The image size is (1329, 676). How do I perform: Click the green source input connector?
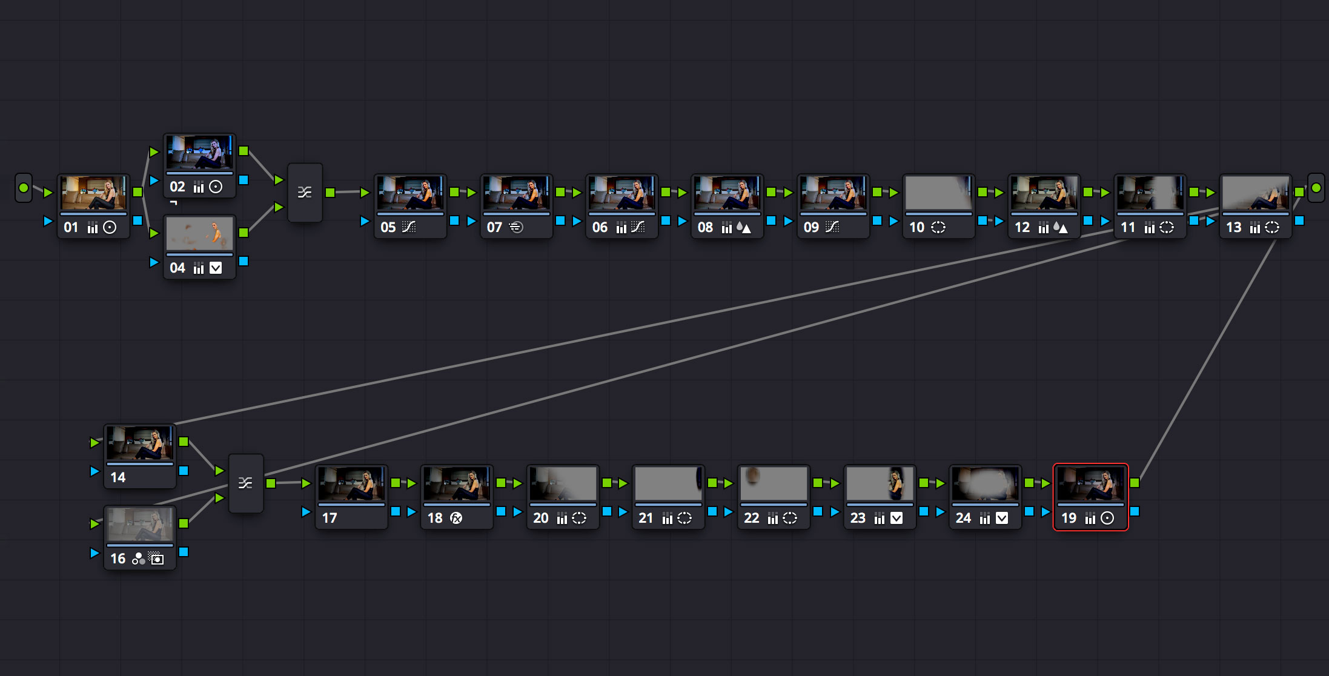24,188
